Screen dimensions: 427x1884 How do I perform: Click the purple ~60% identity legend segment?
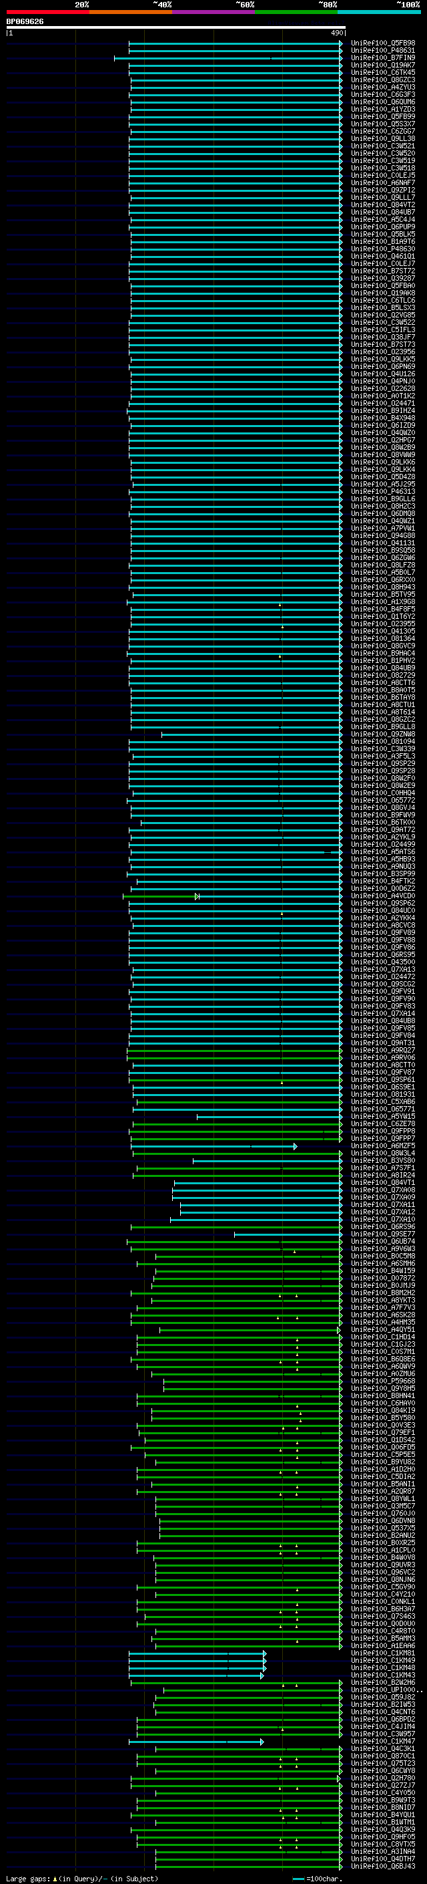(214, 13)
